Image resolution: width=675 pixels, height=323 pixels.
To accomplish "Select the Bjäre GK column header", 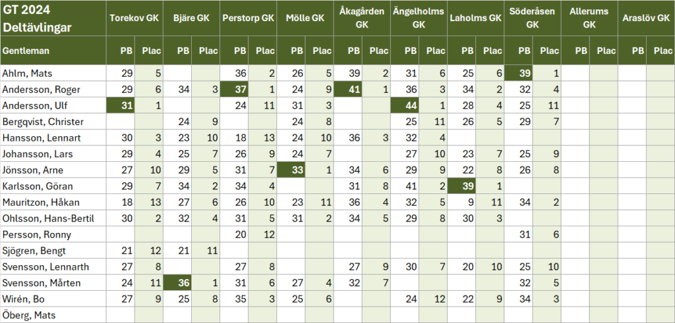I will (191, 18).
